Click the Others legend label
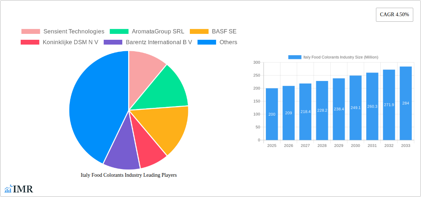Viewport: 421px width, 197px height. pyautogui.click(x=228, y=42)
